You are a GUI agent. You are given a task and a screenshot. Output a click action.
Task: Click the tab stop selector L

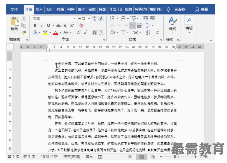click(x=10, y=47)
